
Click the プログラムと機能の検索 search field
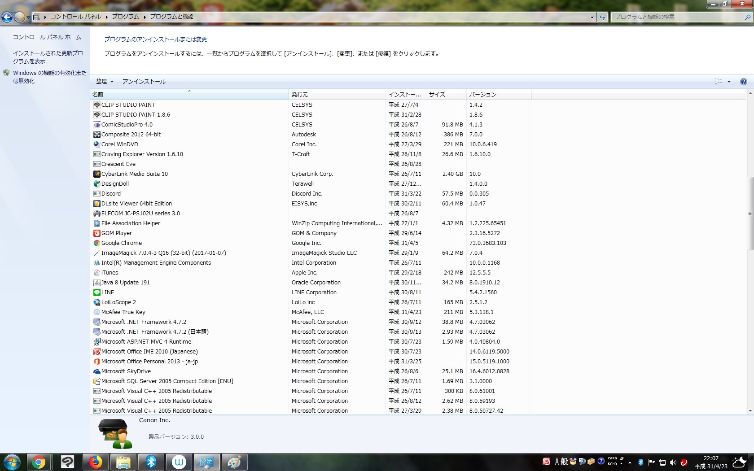(x=677, y=17)
